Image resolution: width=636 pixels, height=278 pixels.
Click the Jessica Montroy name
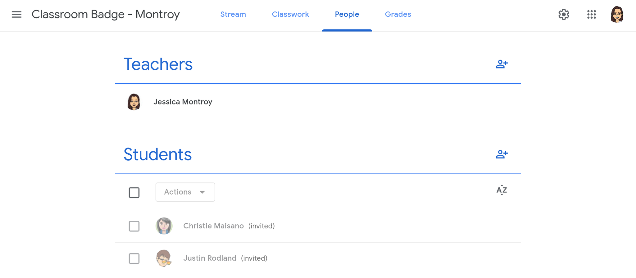coord(183,102)
